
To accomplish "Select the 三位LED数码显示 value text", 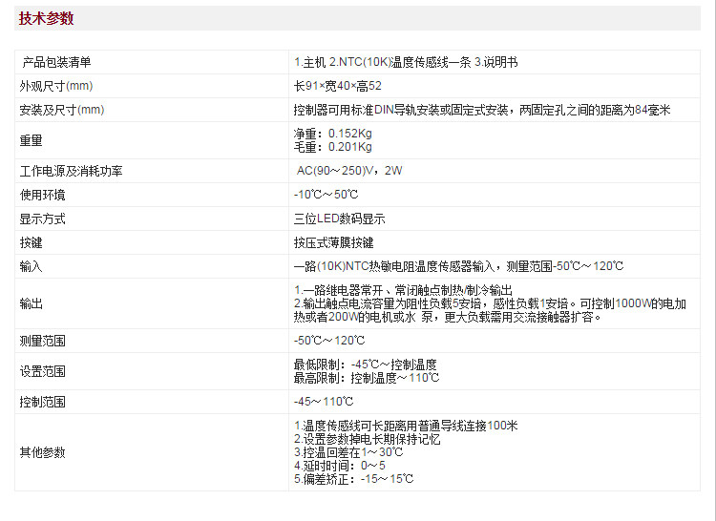I will (x=340, y=219).
